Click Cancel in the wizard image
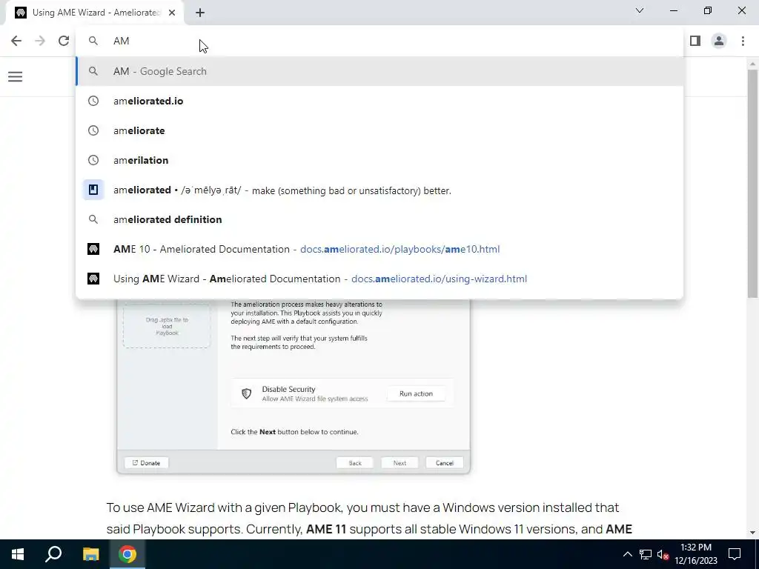Screen dimensions: 759x569 pyautogui.click(x=445, y=462)
